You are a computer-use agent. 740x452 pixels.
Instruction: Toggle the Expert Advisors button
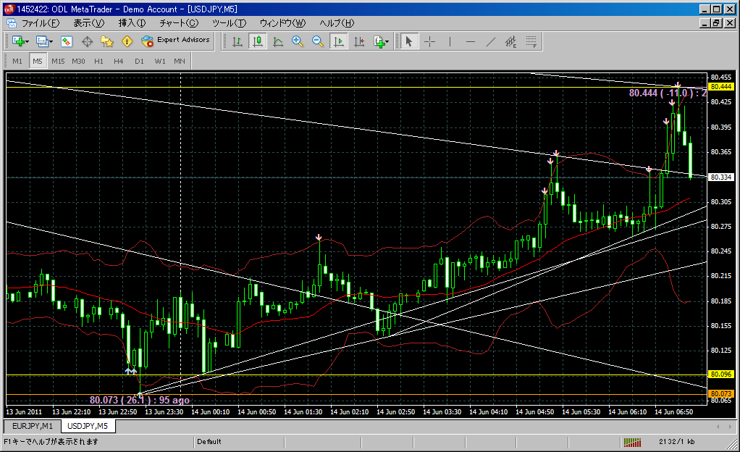[176, 41]
